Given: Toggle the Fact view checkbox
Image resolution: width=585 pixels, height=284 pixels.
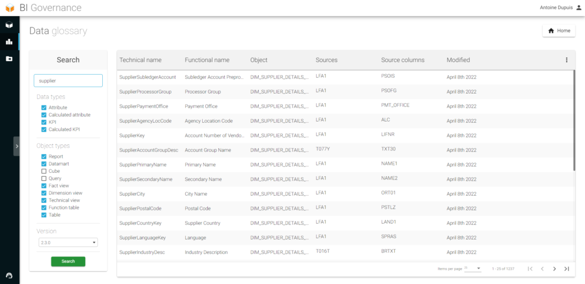Looking at the screenshot, I should [43, 186].
